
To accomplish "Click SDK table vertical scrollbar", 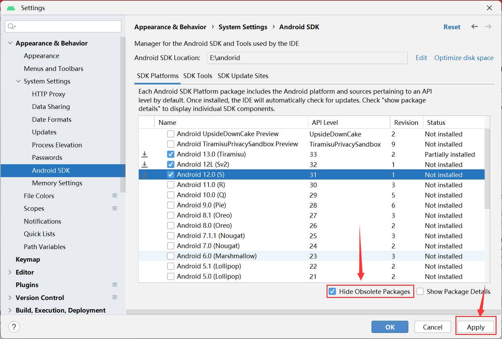I will tap(487, 168).
